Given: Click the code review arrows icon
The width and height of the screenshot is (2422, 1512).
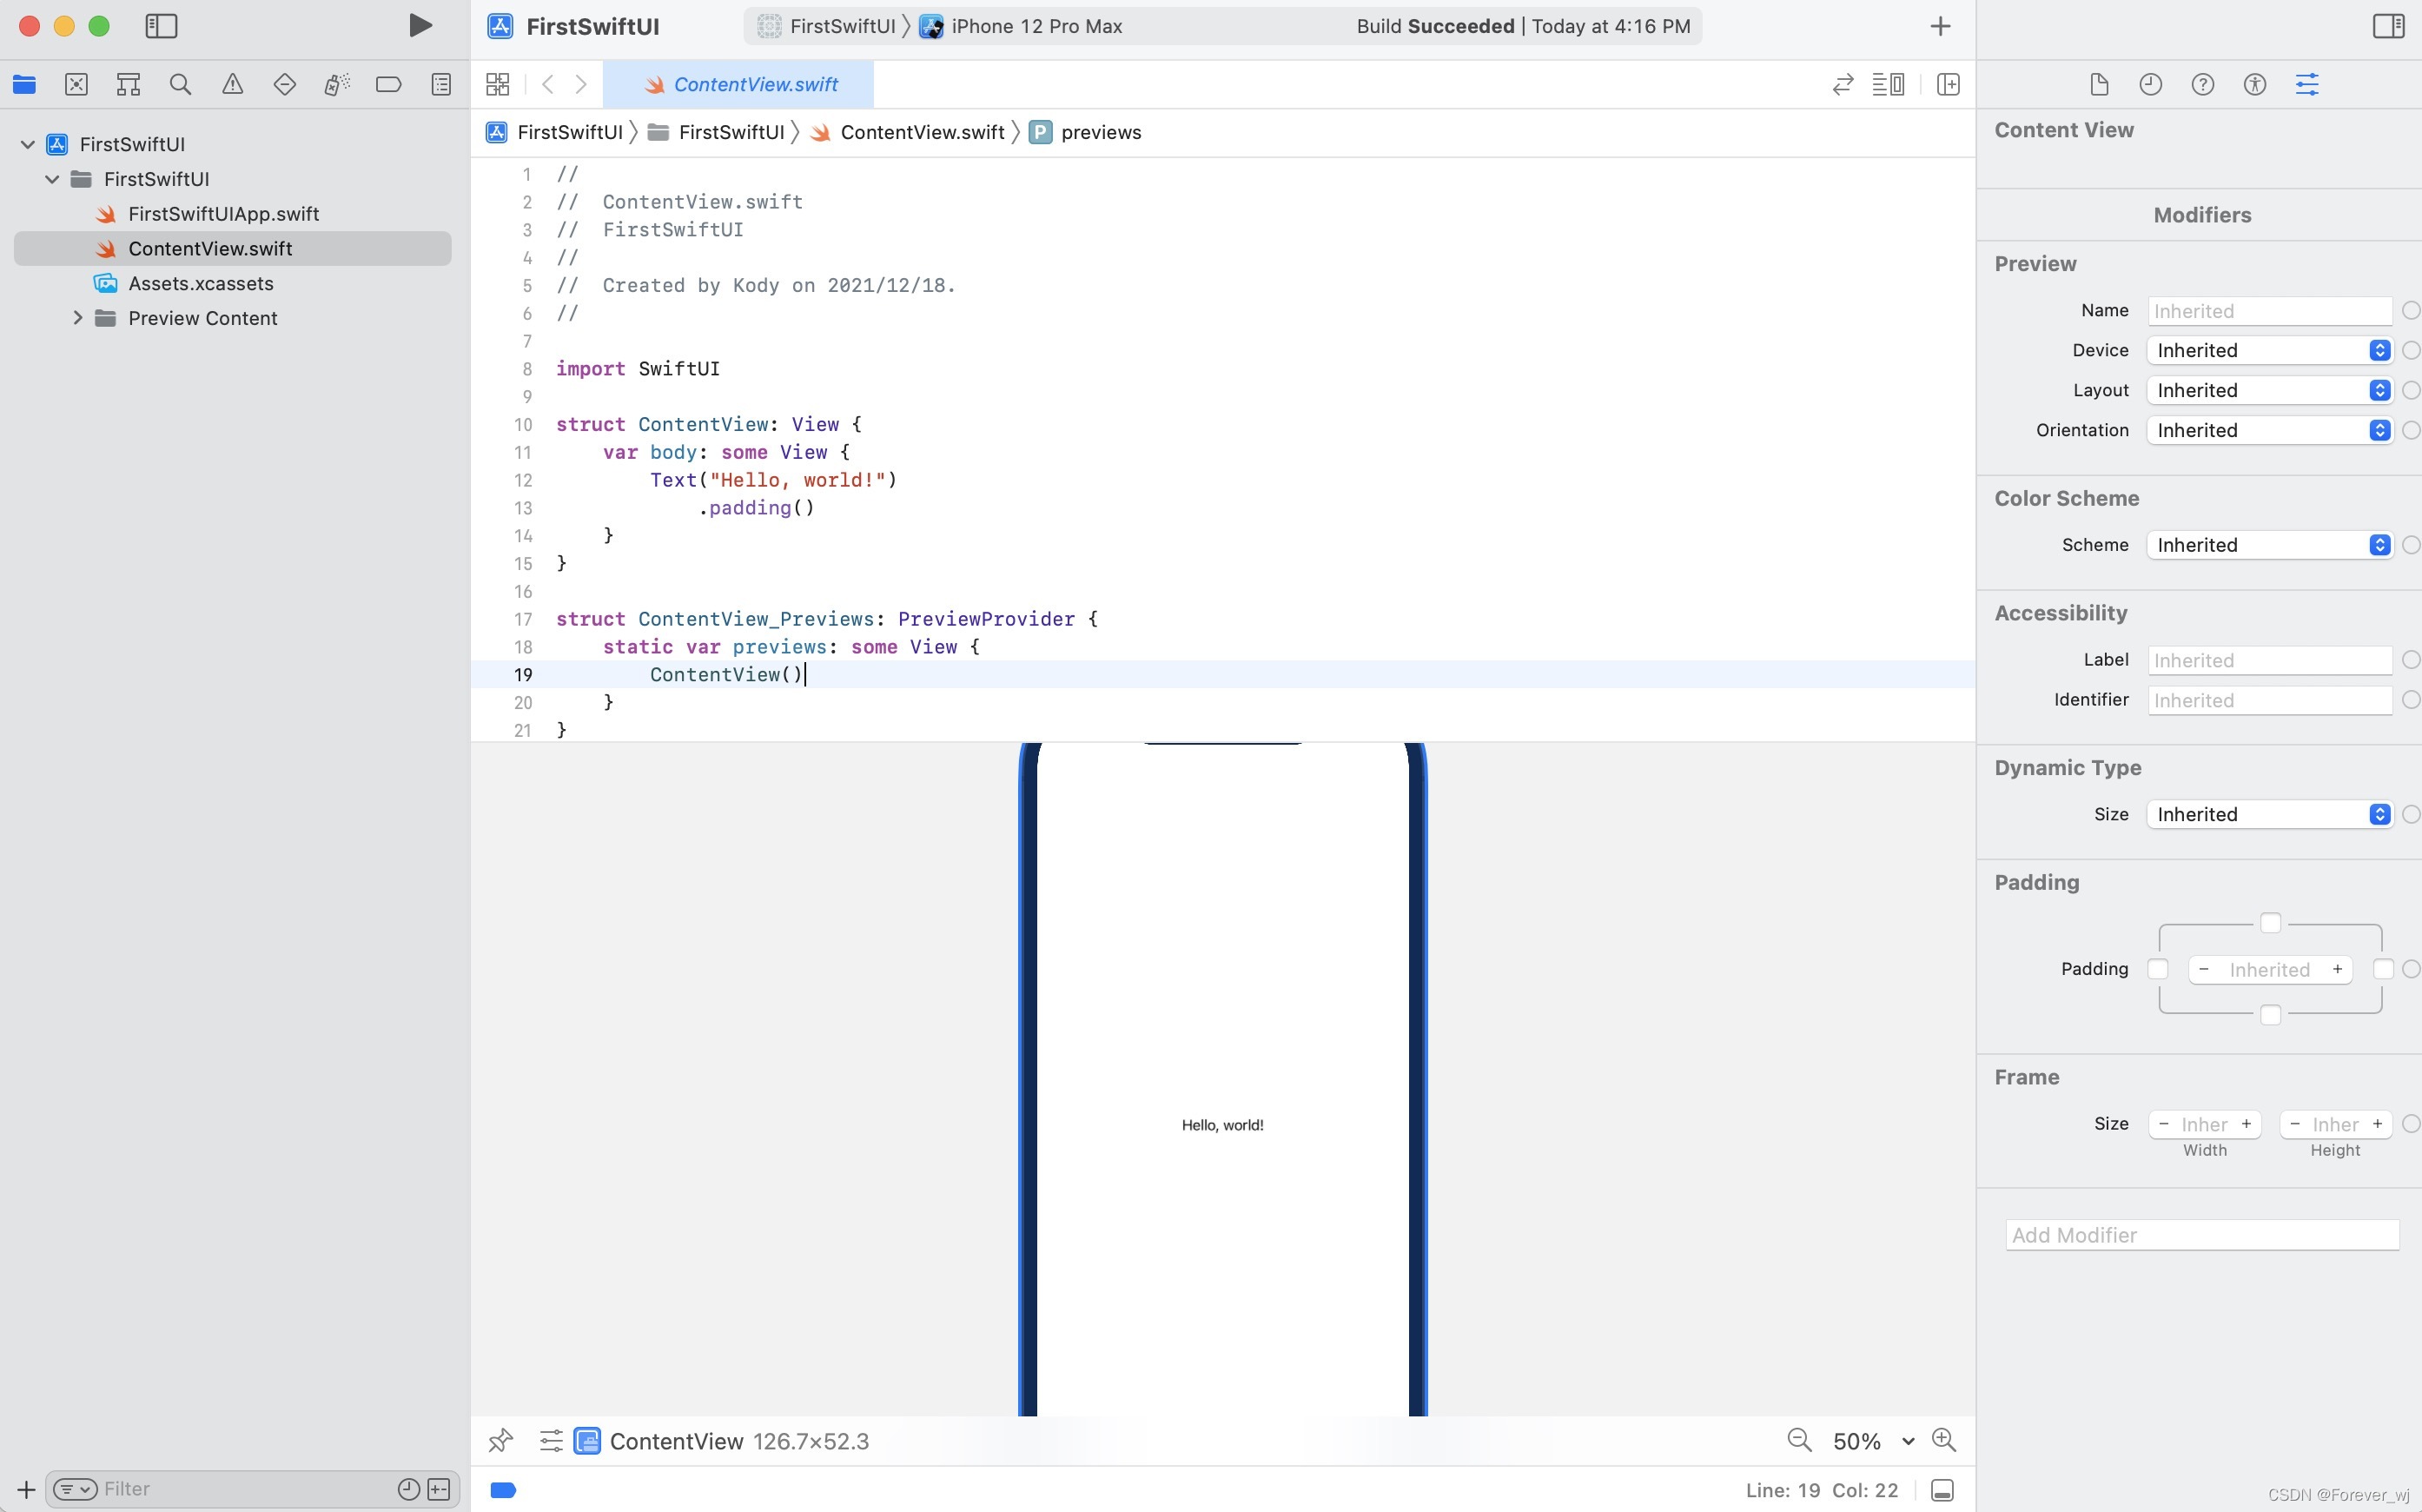Looking at the screenshot, I should [x=1843, y=85].
